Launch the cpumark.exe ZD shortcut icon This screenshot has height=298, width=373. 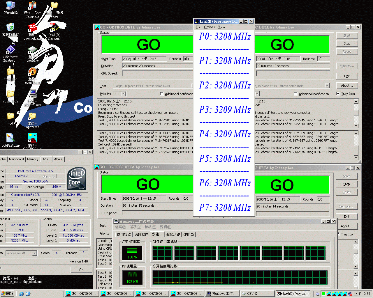click(32, 28)
